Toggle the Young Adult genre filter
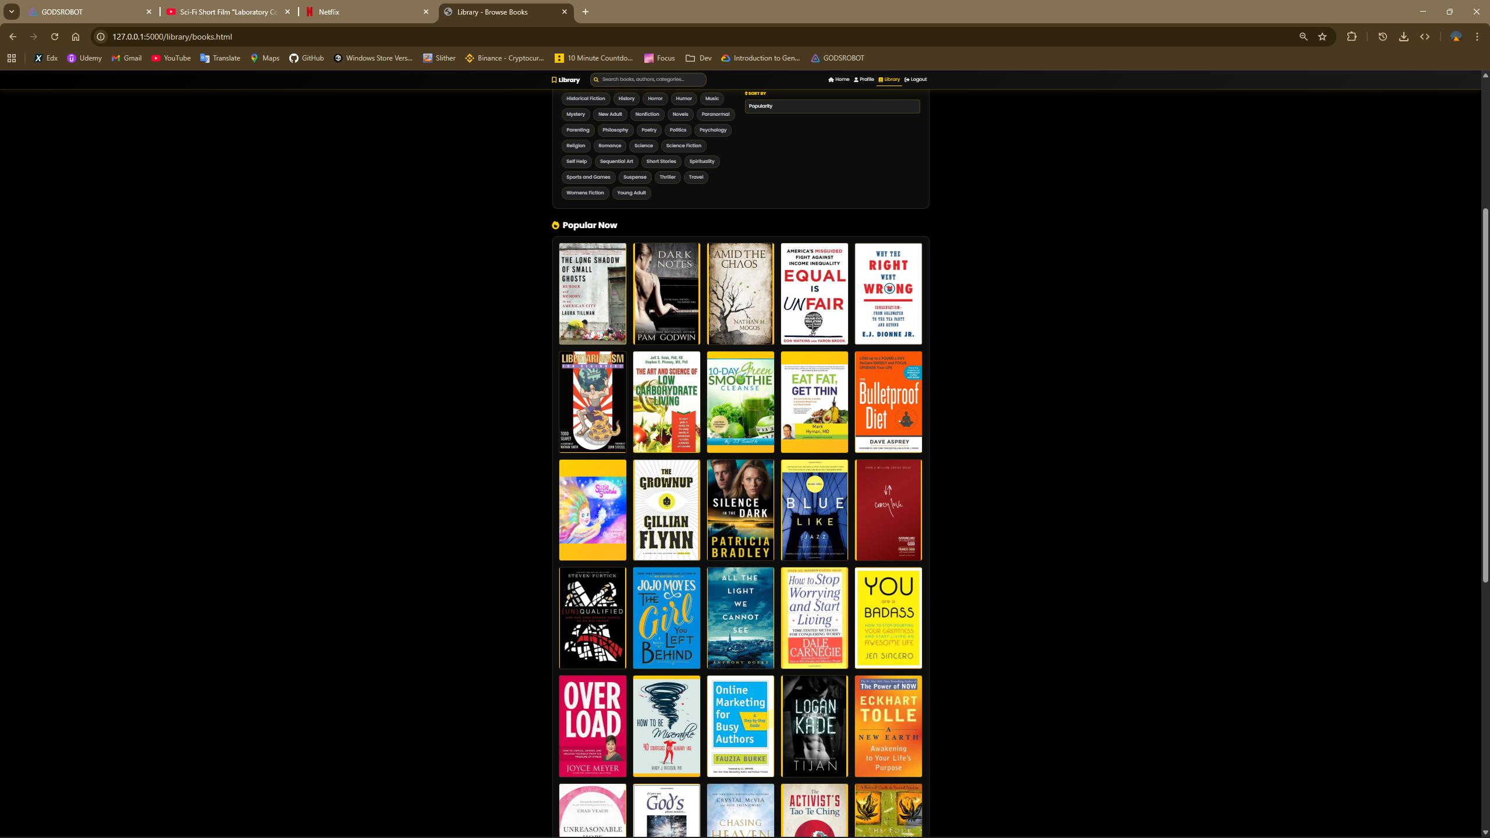Screen dimensions: 1490x838 [x=632, y=193]
